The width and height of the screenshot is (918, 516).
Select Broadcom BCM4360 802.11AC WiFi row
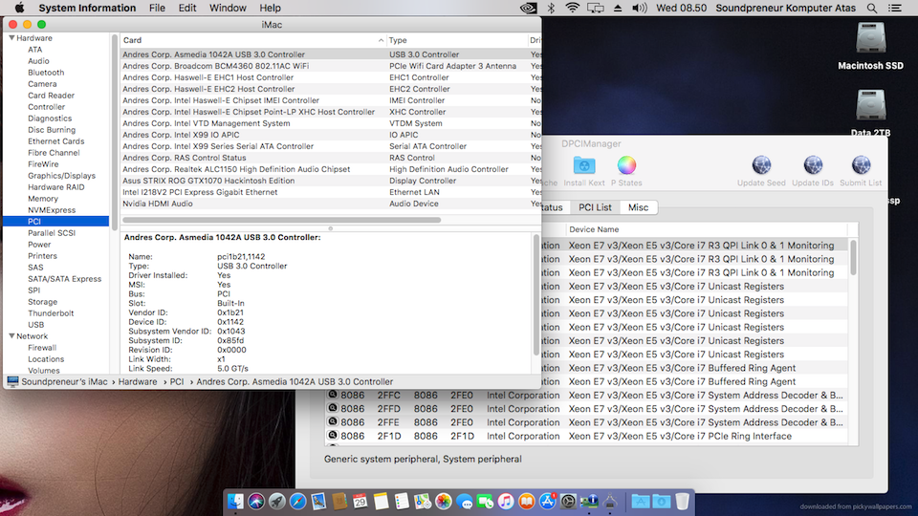(x=331, y=66)
